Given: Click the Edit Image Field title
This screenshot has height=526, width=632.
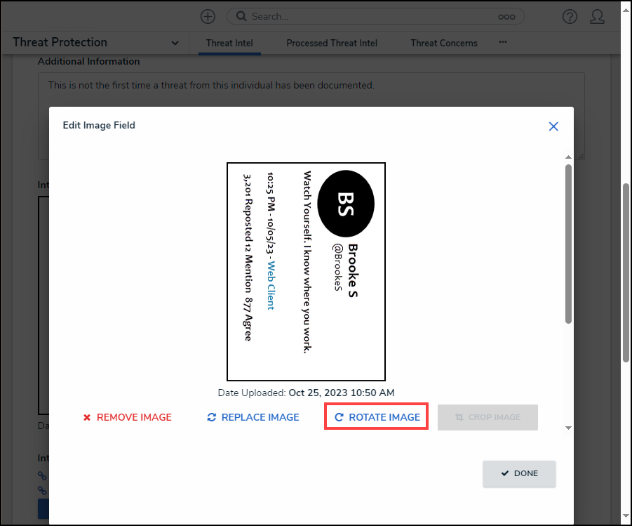Looking at the screenshot, I should pos(99,125).
